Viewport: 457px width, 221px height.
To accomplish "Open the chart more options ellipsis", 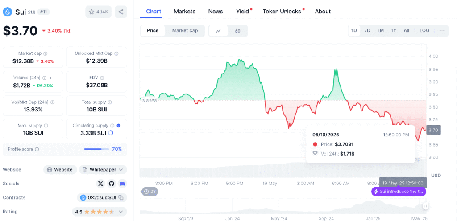I will coord(442,31).
